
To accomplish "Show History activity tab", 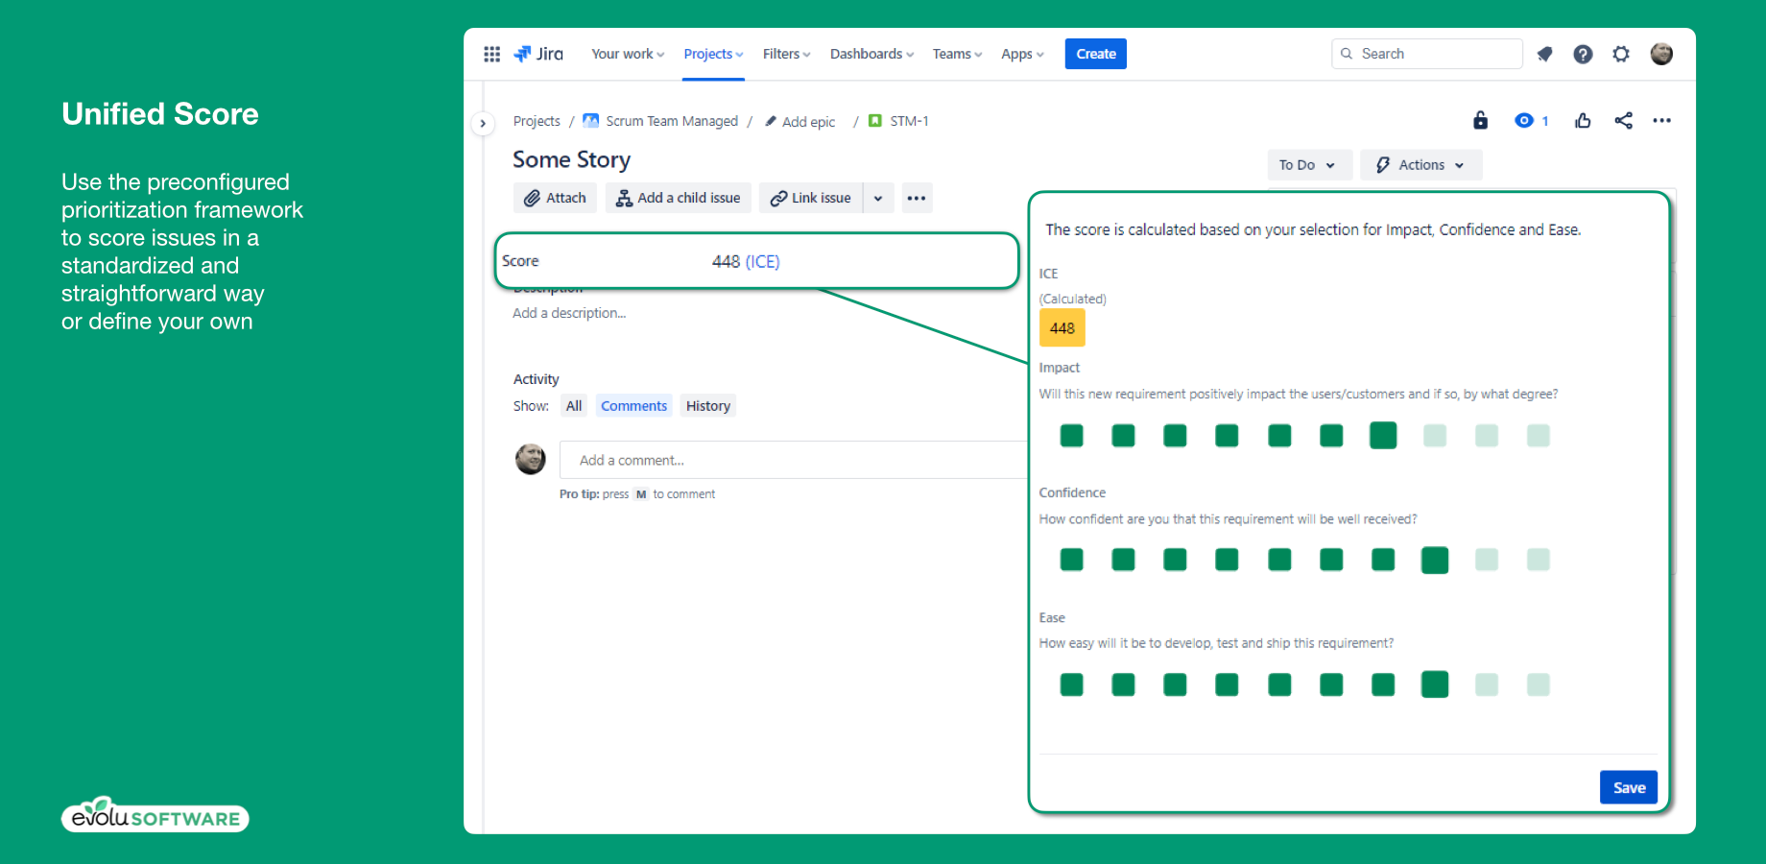I will click(x=708, y=406).
